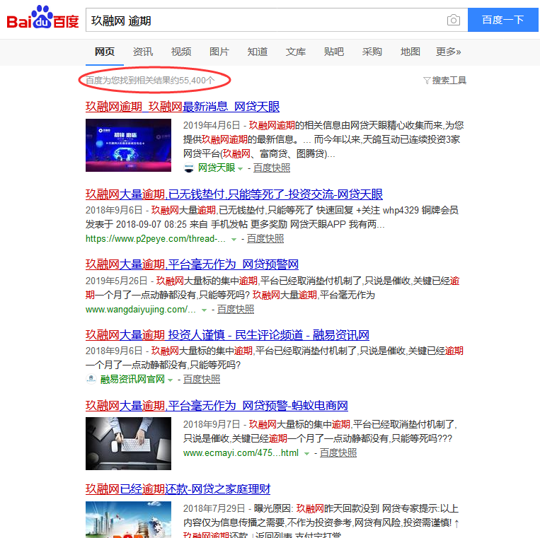Click the date text 2018年9月7日

tap(212, 424)
